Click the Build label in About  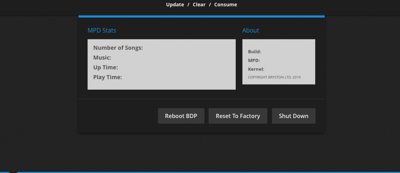pyautogui.click(x=255, y=52)
